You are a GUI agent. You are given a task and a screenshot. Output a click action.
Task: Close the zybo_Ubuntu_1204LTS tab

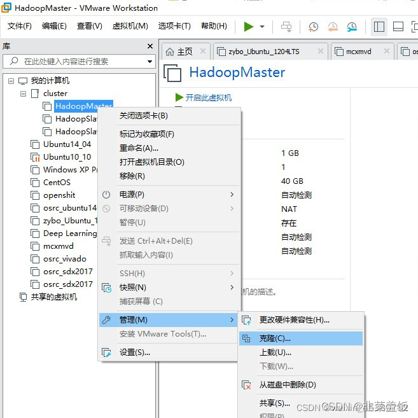[x=321, y=51]
